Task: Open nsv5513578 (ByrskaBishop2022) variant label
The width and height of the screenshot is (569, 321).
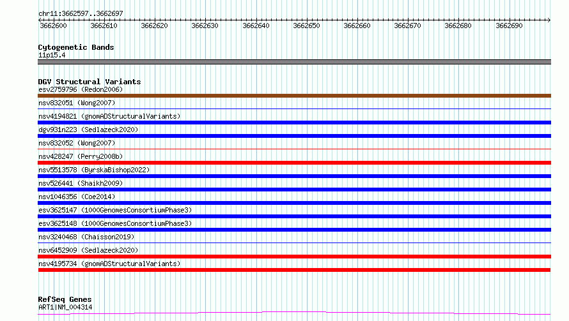Action: pos(94,170)
